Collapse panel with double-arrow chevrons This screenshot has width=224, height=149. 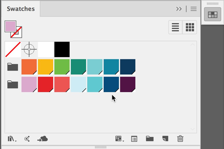click(179, 9)
